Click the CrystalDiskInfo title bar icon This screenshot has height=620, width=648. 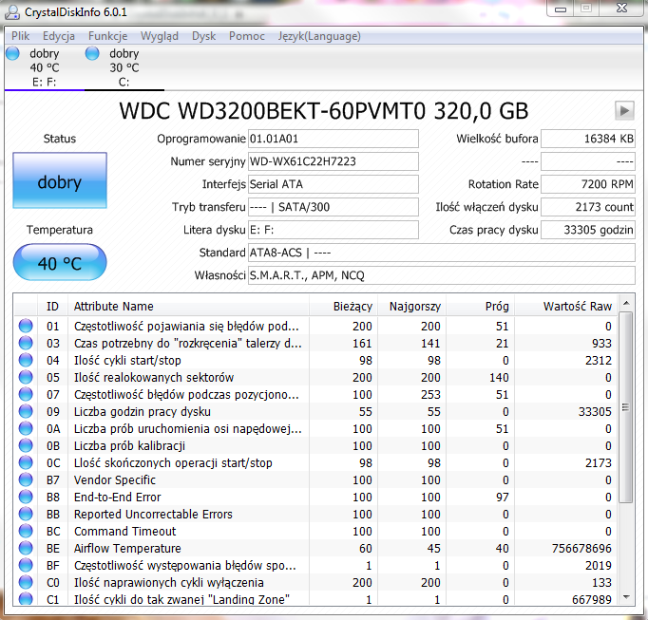(12, 12)
